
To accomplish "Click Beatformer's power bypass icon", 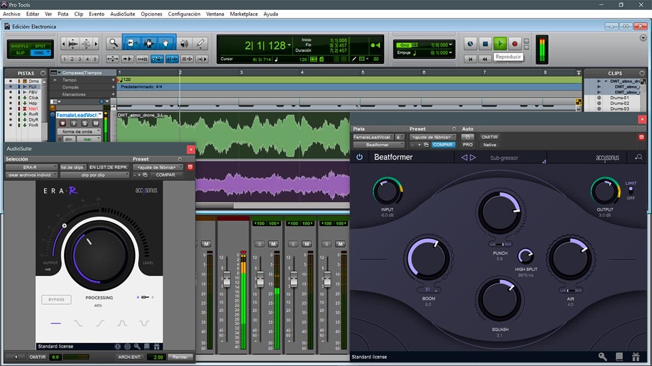I will point(359,157).
